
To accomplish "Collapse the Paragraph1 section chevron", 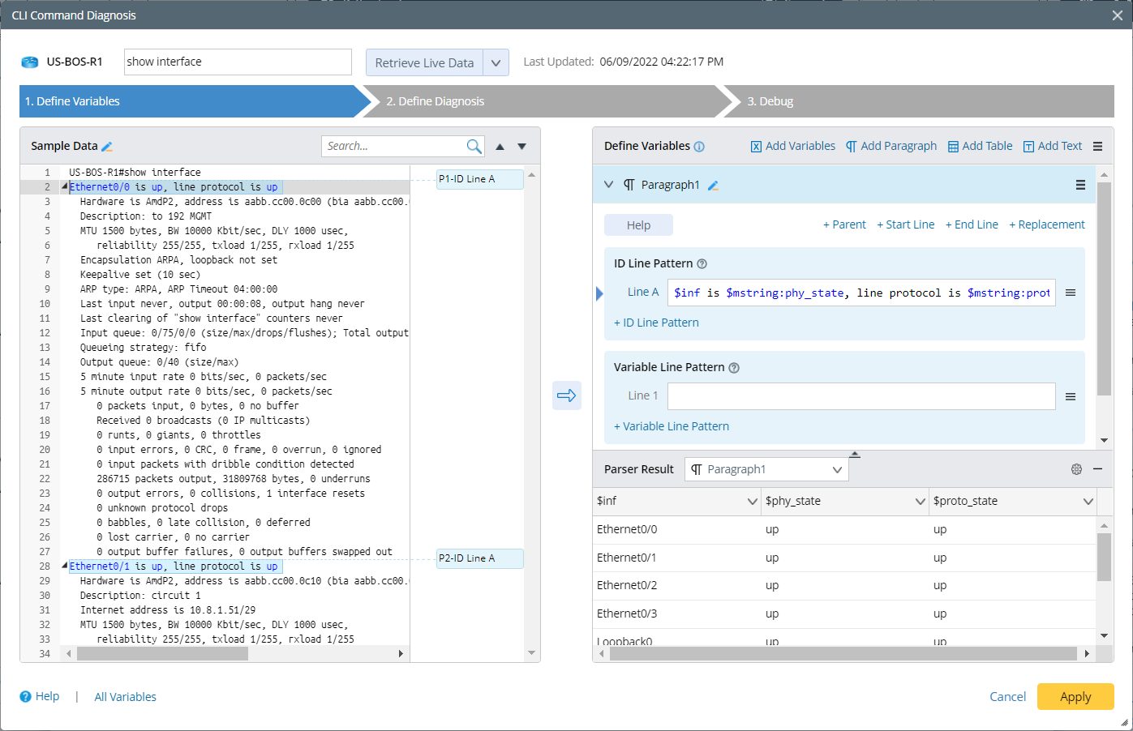I will [609, 185].
